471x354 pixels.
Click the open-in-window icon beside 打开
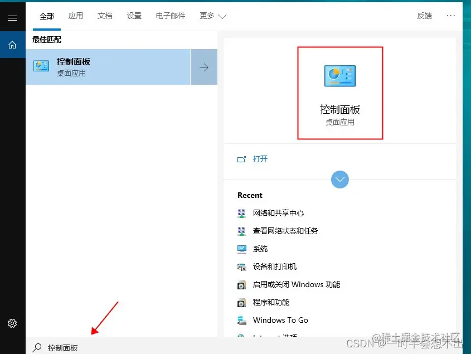click(x=241, y=159)
